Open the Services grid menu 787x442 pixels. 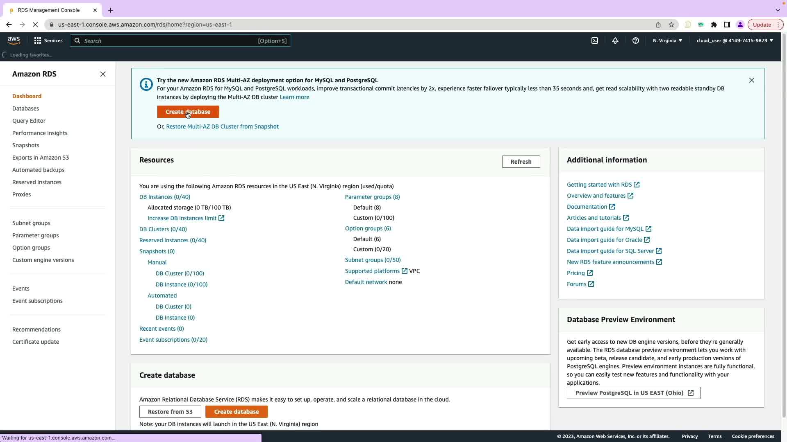pyautogui.click(x=48, y=41)
